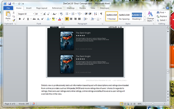Open Change Styles menu
This screenshot has width=174, height=109.
pos(150,17)
